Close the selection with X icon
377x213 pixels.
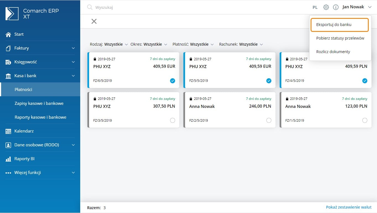94,21
